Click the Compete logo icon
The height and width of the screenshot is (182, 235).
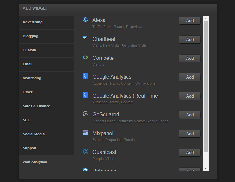[x=85, y=57]
